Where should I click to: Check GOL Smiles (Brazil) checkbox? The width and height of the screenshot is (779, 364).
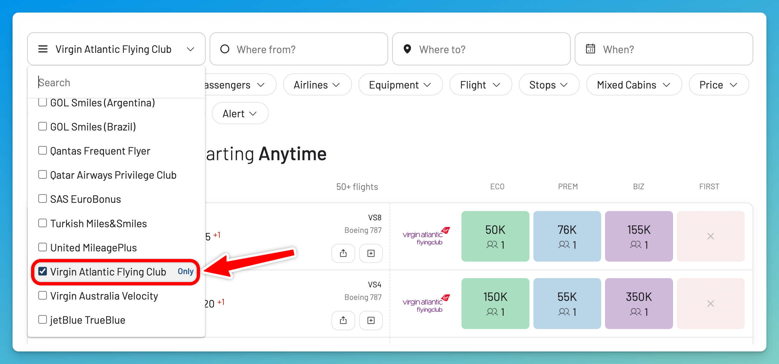coord(43,126)
